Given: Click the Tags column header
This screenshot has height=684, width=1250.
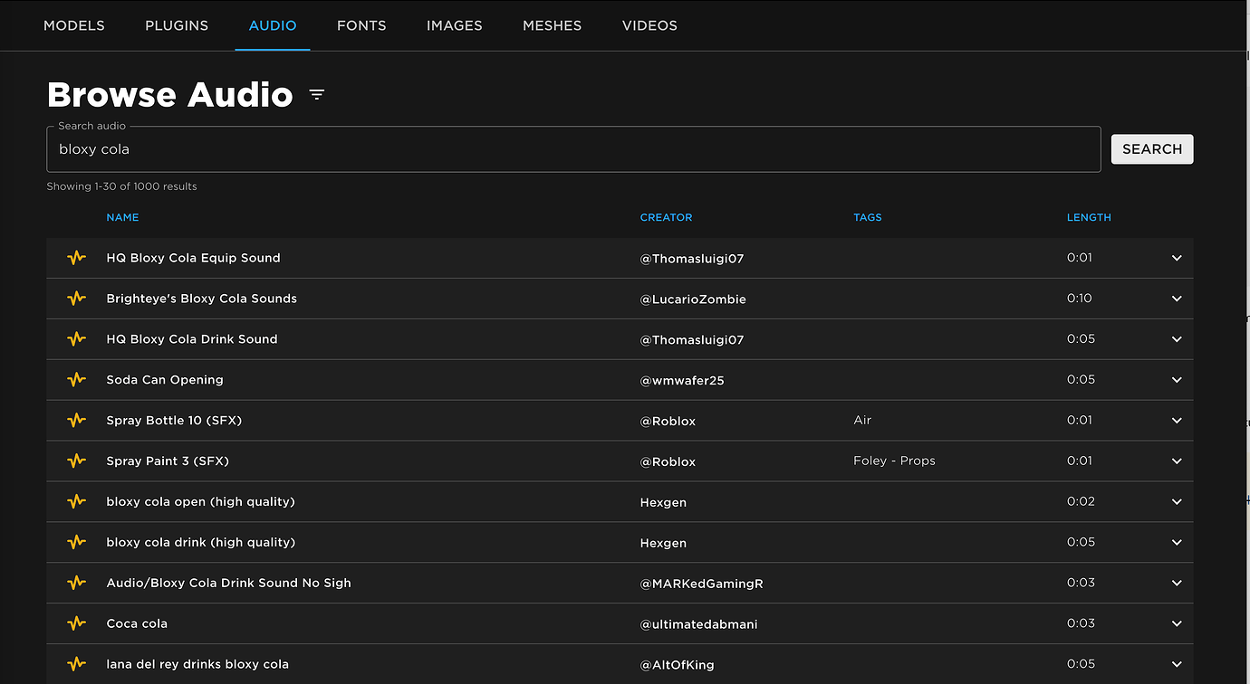Looking at the screenshot, I should pyautogui.click(x=868, y=217).
